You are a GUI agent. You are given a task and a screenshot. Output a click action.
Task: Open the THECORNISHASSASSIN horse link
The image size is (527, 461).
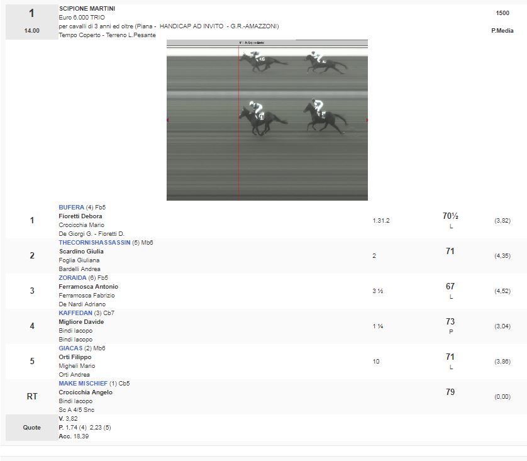94,243
